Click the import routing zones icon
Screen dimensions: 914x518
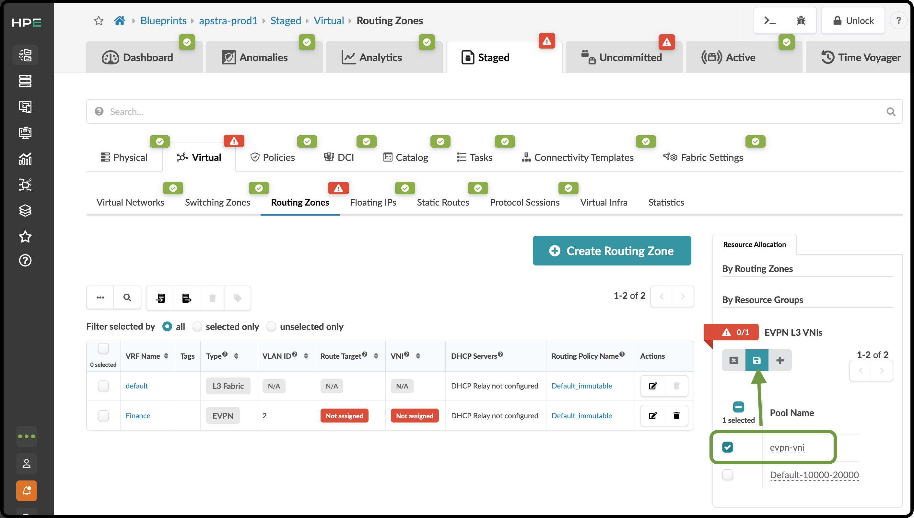[160, 298]
